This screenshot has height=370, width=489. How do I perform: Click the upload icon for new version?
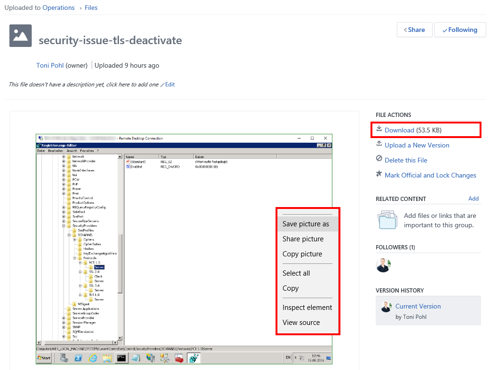pyautogui.click(x=379, y=144)
